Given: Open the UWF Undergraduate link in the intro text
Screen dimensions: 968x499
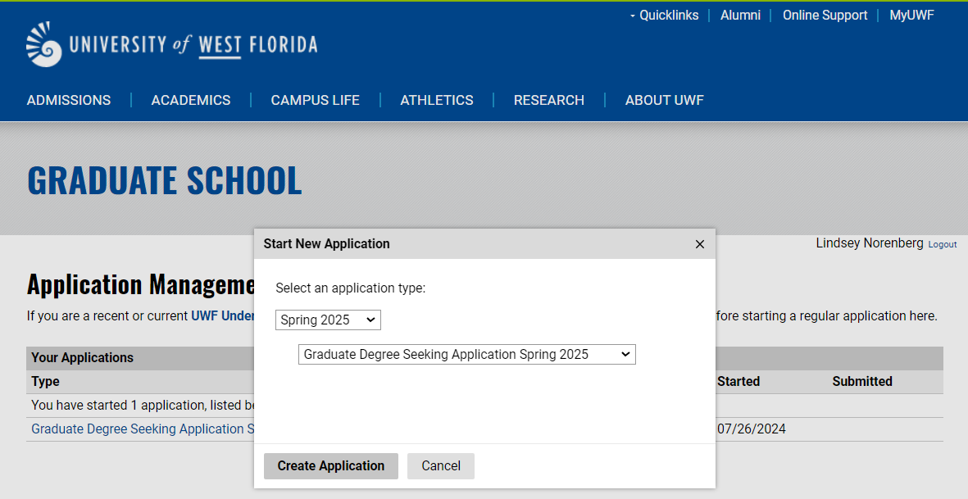Looking at the screenshot, I should (x=223, y=316).
